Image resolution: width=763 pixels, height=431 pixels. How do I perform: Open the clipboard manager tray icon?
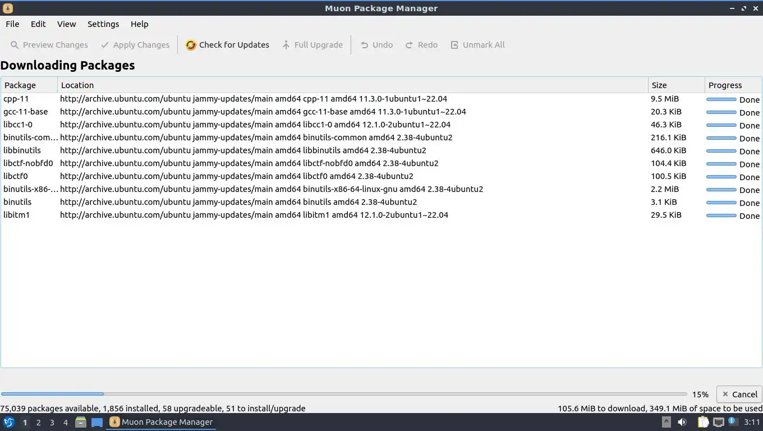point(703,422)
